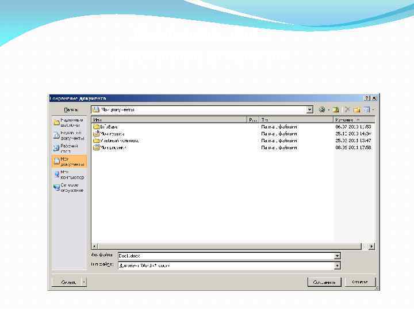Click the Учебный комплекс folder icon
Image resolution: width=414 pixels, height=311 pixels.
click(96, 141)
